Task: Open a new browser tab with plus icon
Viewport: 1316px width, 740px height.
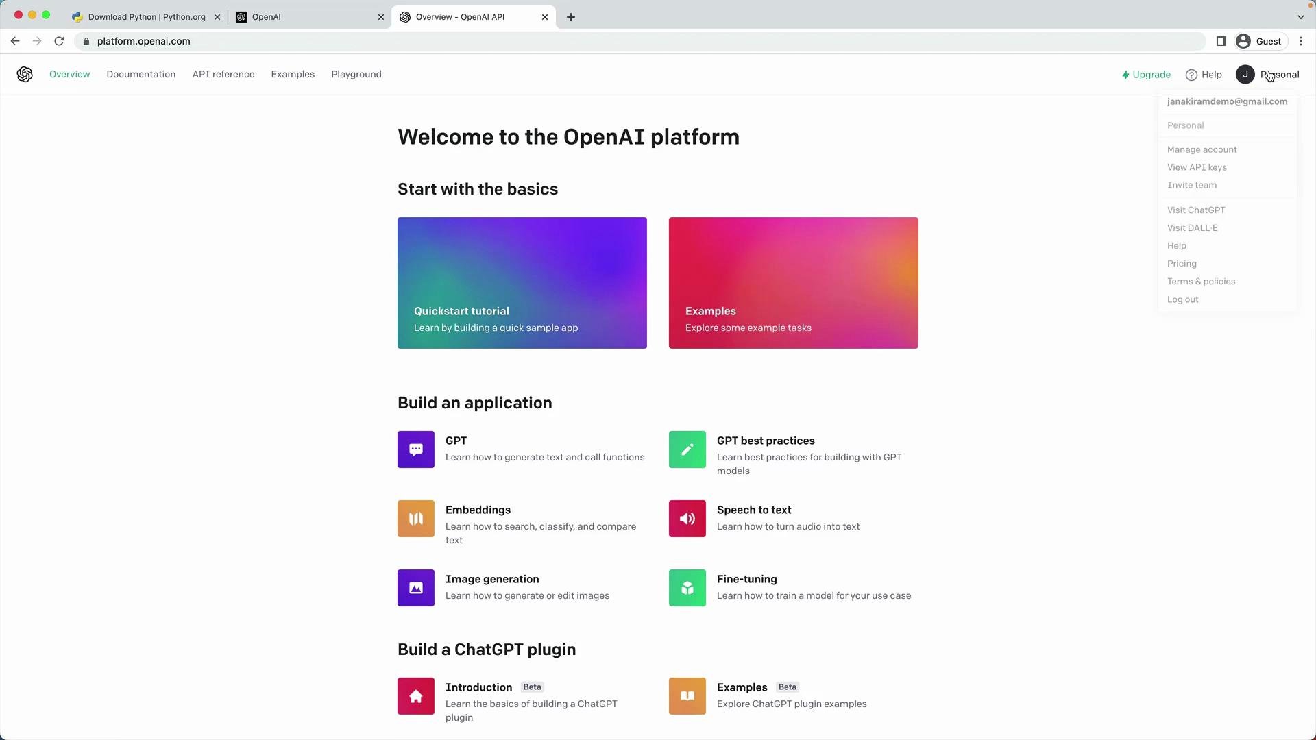Action: (571, 17)
